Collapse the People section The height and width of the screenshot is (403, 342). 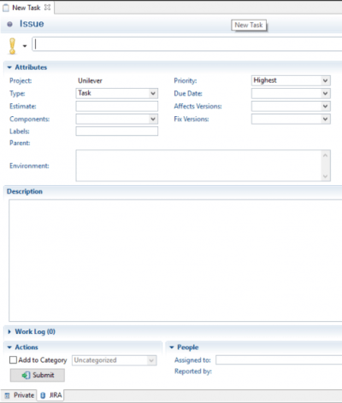[172, 348]
